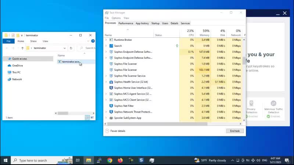
Task: Click the terminator address bar path
Action: coord(40,48)
